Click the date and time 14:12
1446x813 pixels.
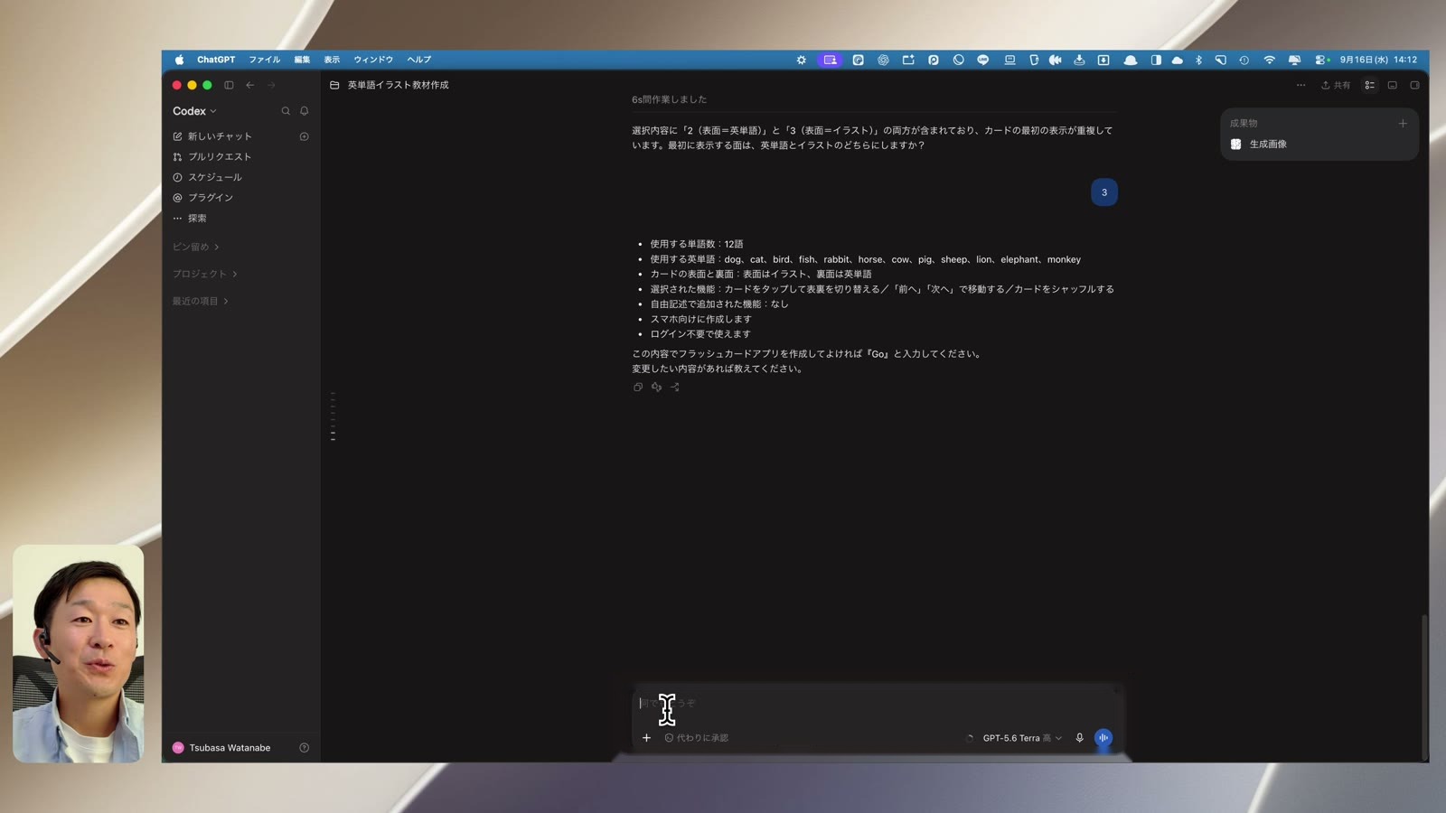pos(1378,60)
